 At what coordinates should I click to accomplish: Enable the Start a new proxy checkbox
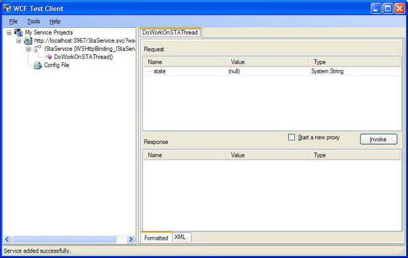click(292, 137)
